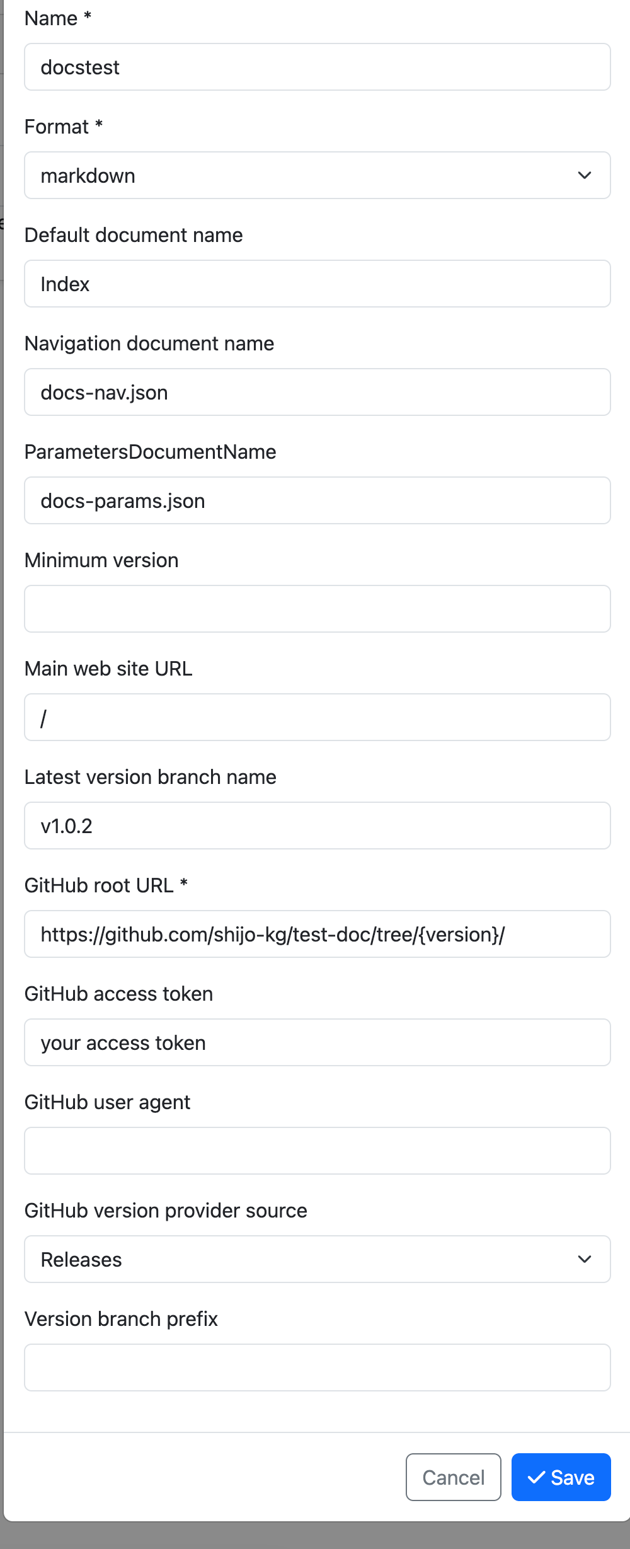Select the Version branch prefix input
Viewport: 630px width, 1549px height.
[317, 1368]
